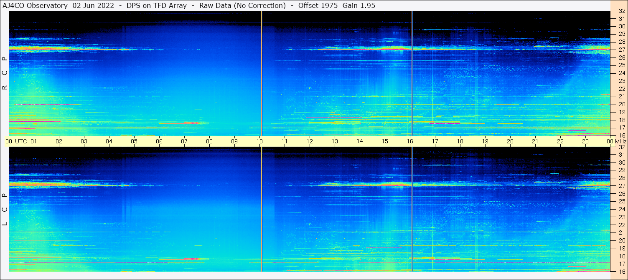This screenshot has width=628, height=280.
Task: Click the UTC label on the time axis
Action: click(21, 141)
